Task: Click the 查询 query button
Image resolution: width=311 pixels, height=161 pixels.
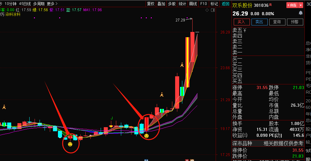Action: 277,22
